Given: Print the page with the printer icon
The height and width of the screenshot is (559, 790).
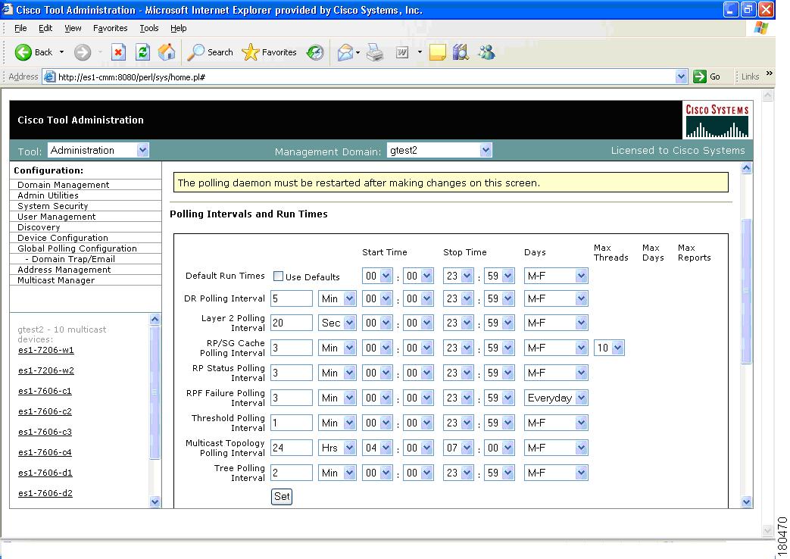Looking at the screenshot, I should point(375,52).
